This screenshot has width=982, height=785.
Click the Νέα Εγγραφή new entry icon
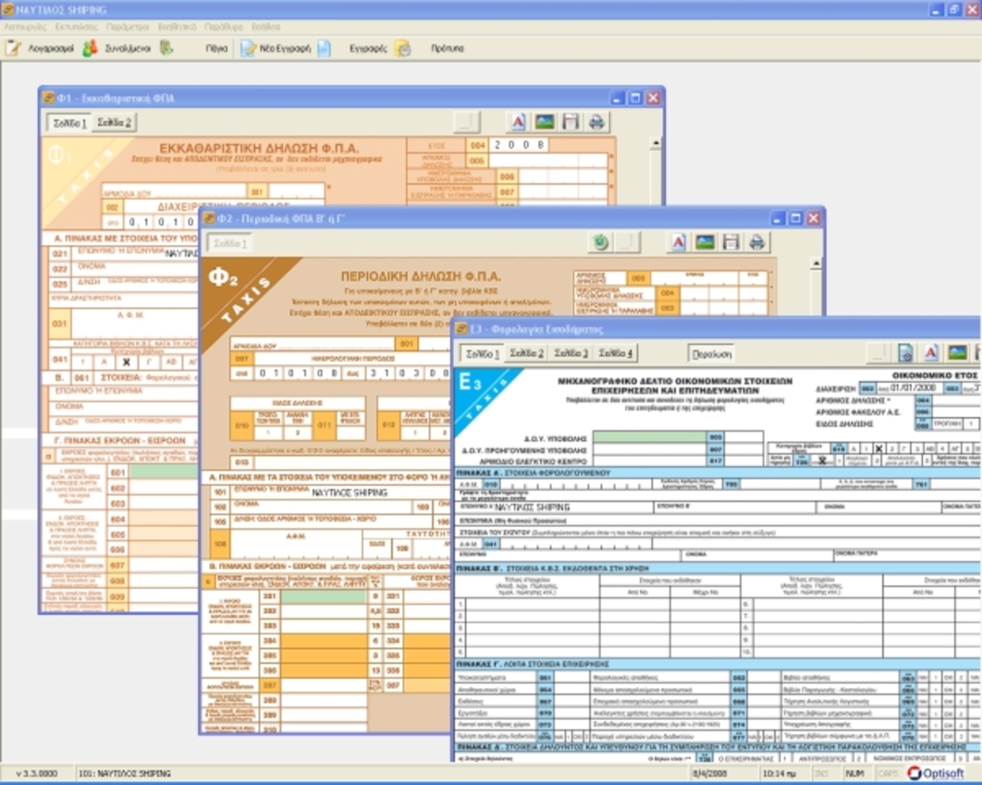click(247, 48)
